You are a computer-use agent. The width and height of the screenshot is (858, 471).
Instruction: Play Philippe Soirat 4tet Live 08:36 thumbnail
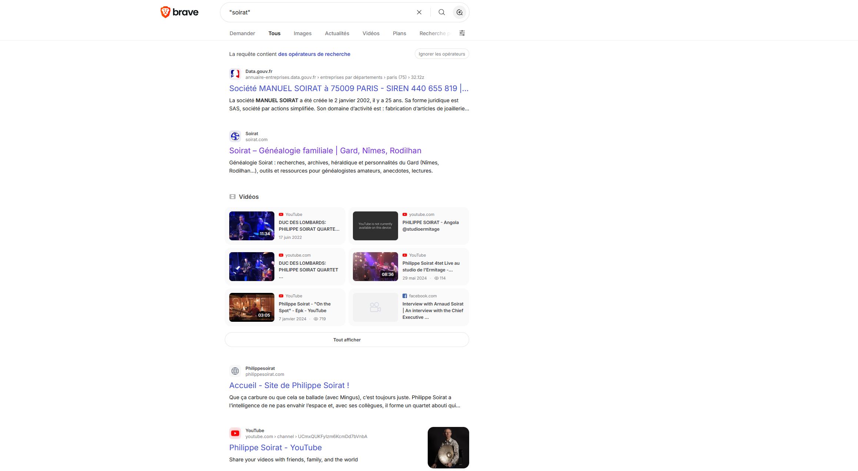[375, 267]
